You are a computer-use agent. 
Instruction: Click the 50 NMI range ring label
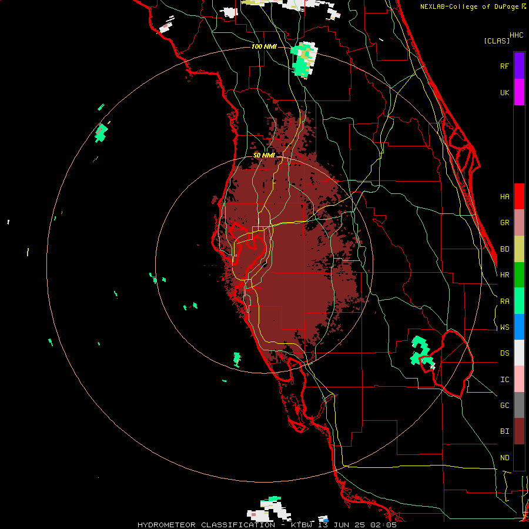264,156
